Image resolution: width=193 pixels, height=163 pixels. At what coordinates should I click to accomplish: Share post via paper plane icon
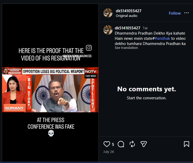coord(144,144)
